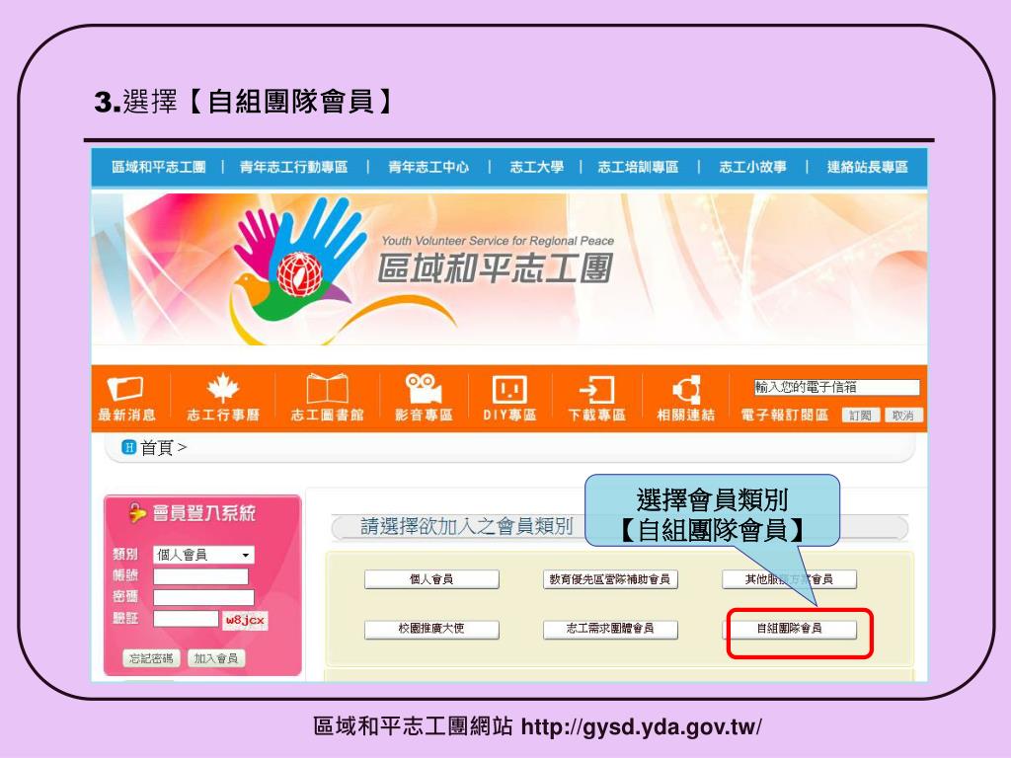Focus the 帳號 account input field
The height and width of the screenshot is (758, 1011).
pyautogui.click(x=200, y=576)
